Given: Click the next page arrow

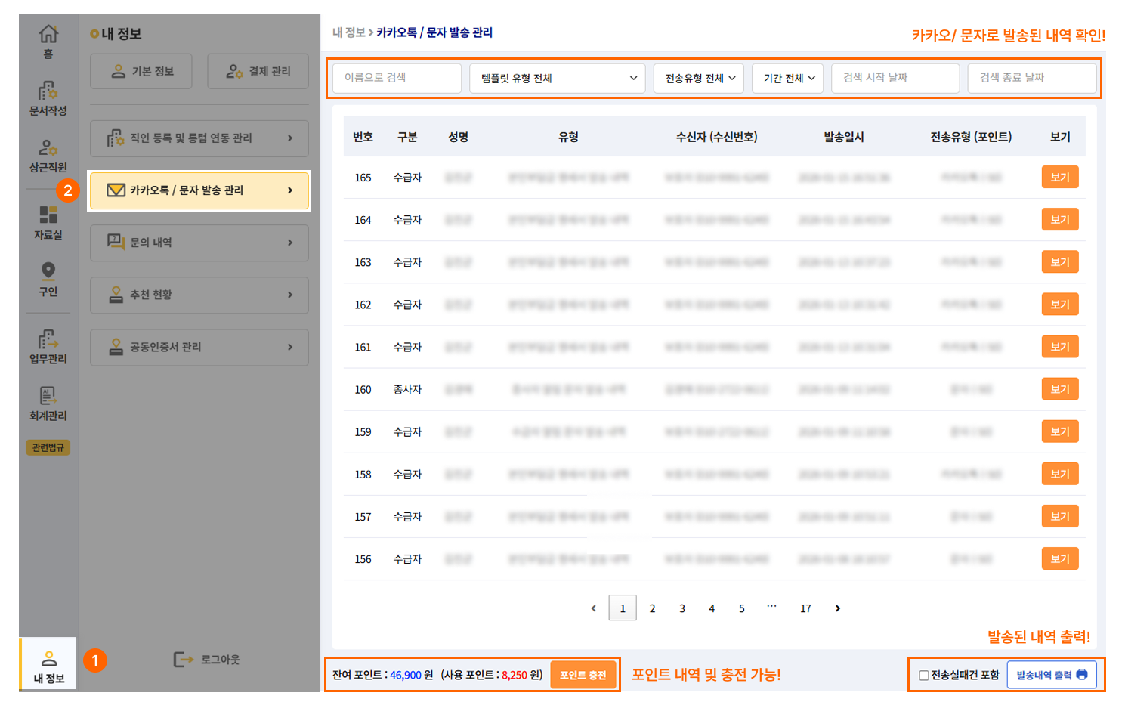Looking at the screenshot, I should 837,608.
